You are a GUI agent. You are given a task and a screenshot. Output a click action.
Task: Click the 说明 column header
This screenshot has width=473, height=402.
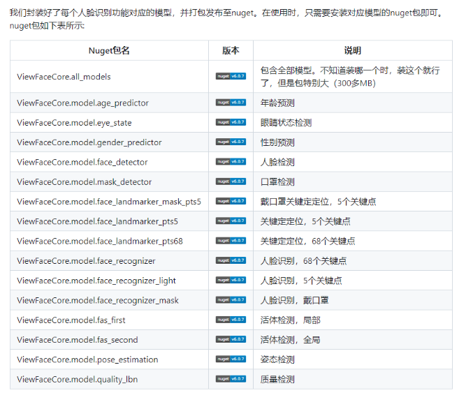(353, 50)
